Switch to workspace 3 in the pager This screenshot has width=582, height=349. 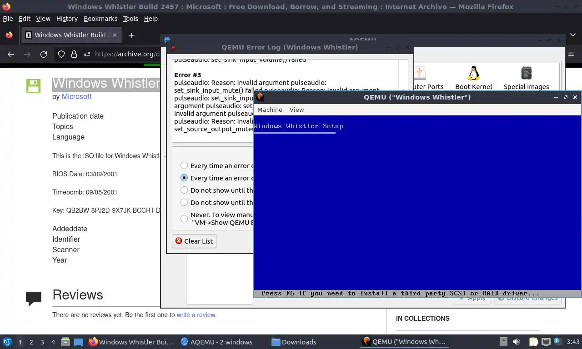point(42,342)
